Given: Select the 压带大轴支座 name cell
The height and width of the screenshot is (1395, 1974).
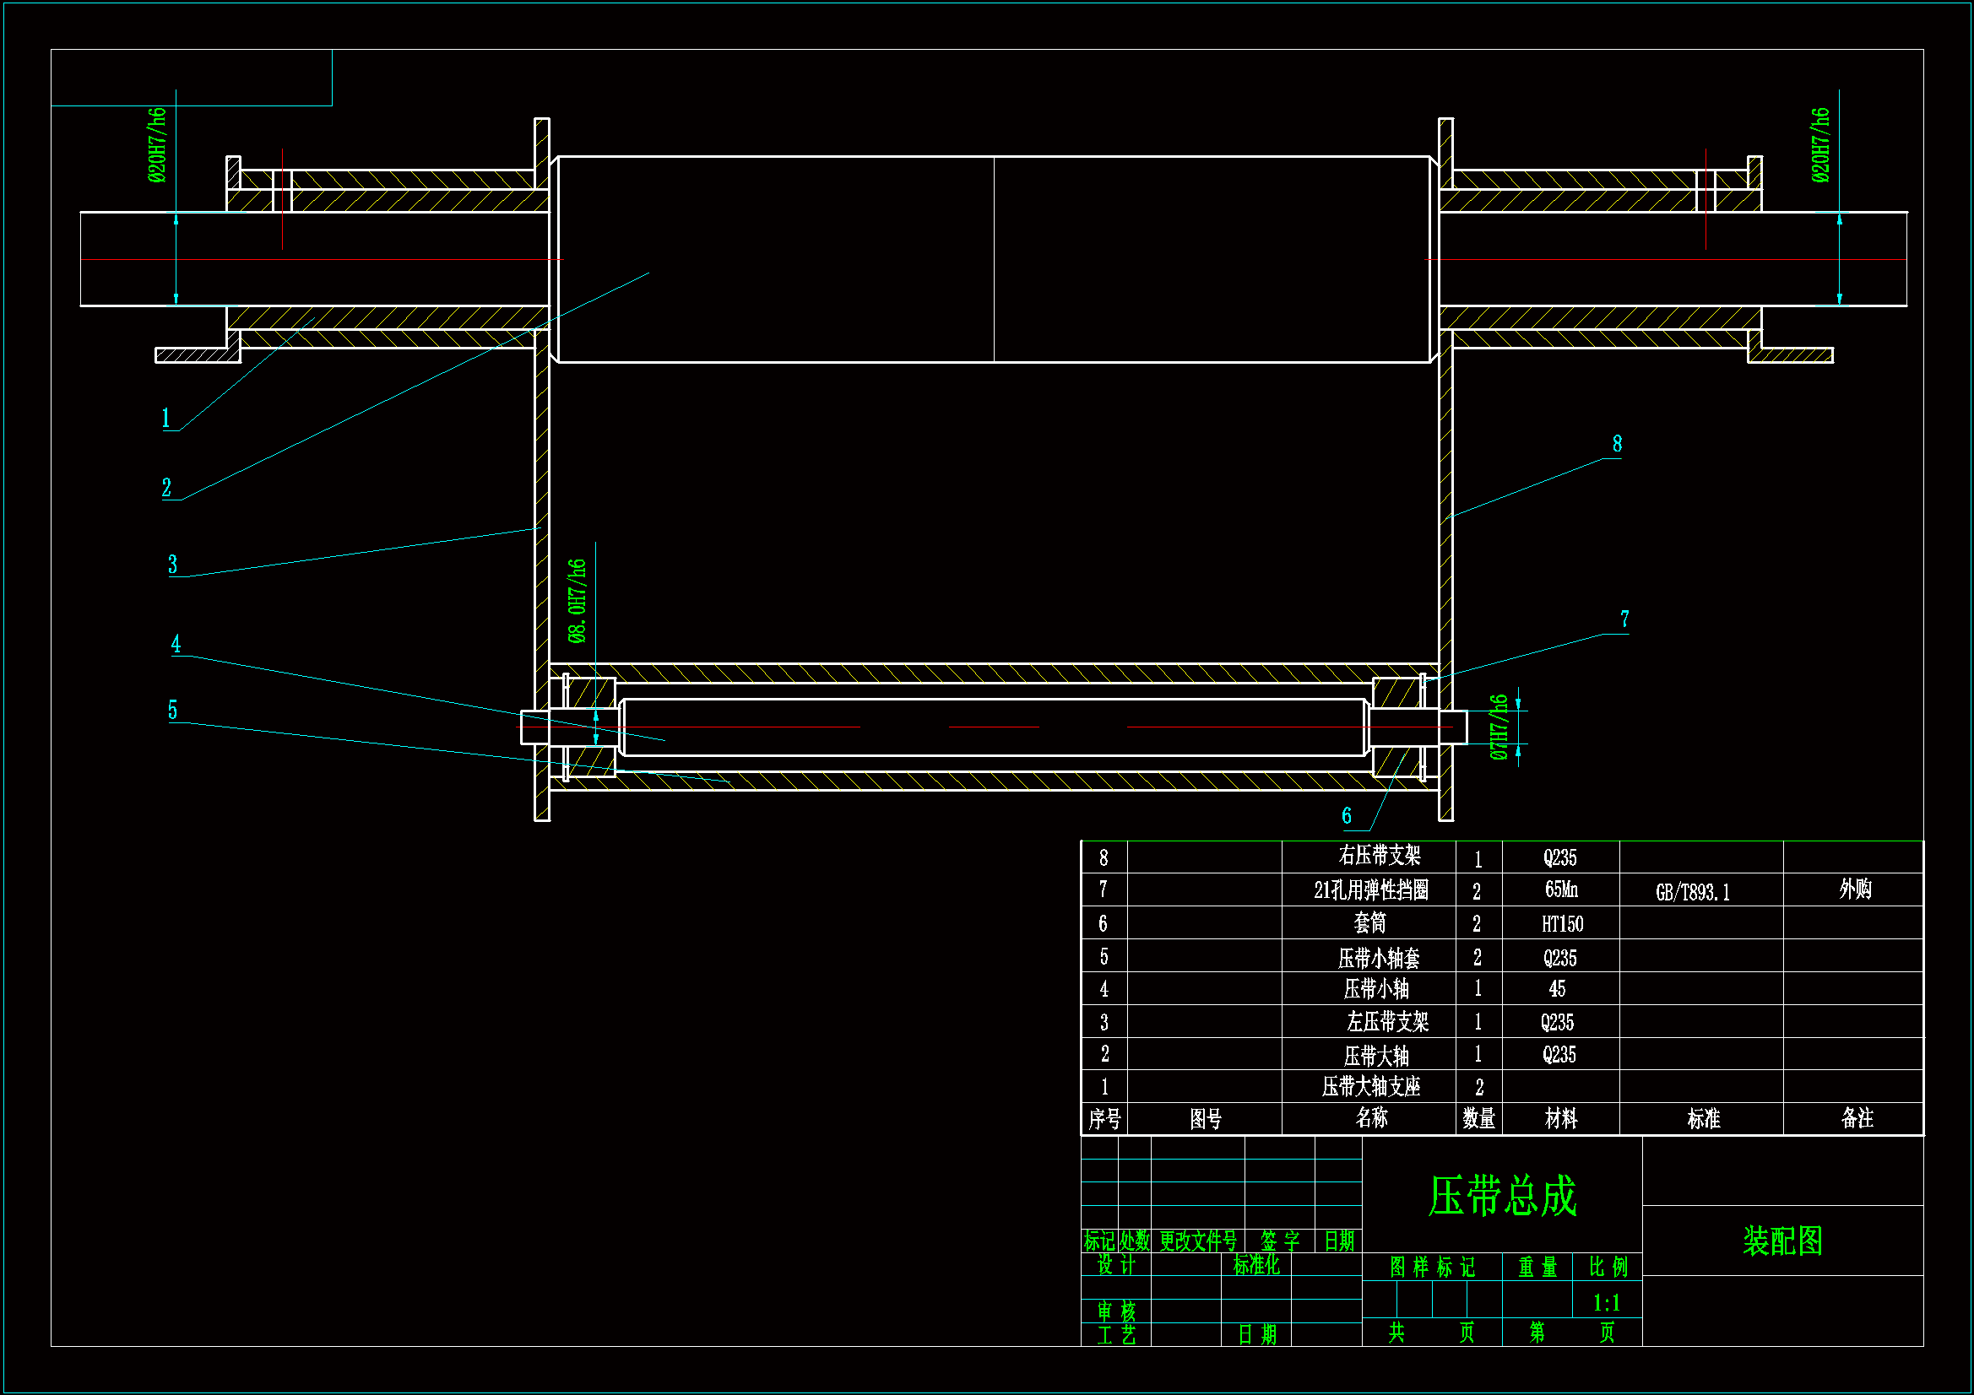Looking at the screenshot, I should (1370, 1087).
